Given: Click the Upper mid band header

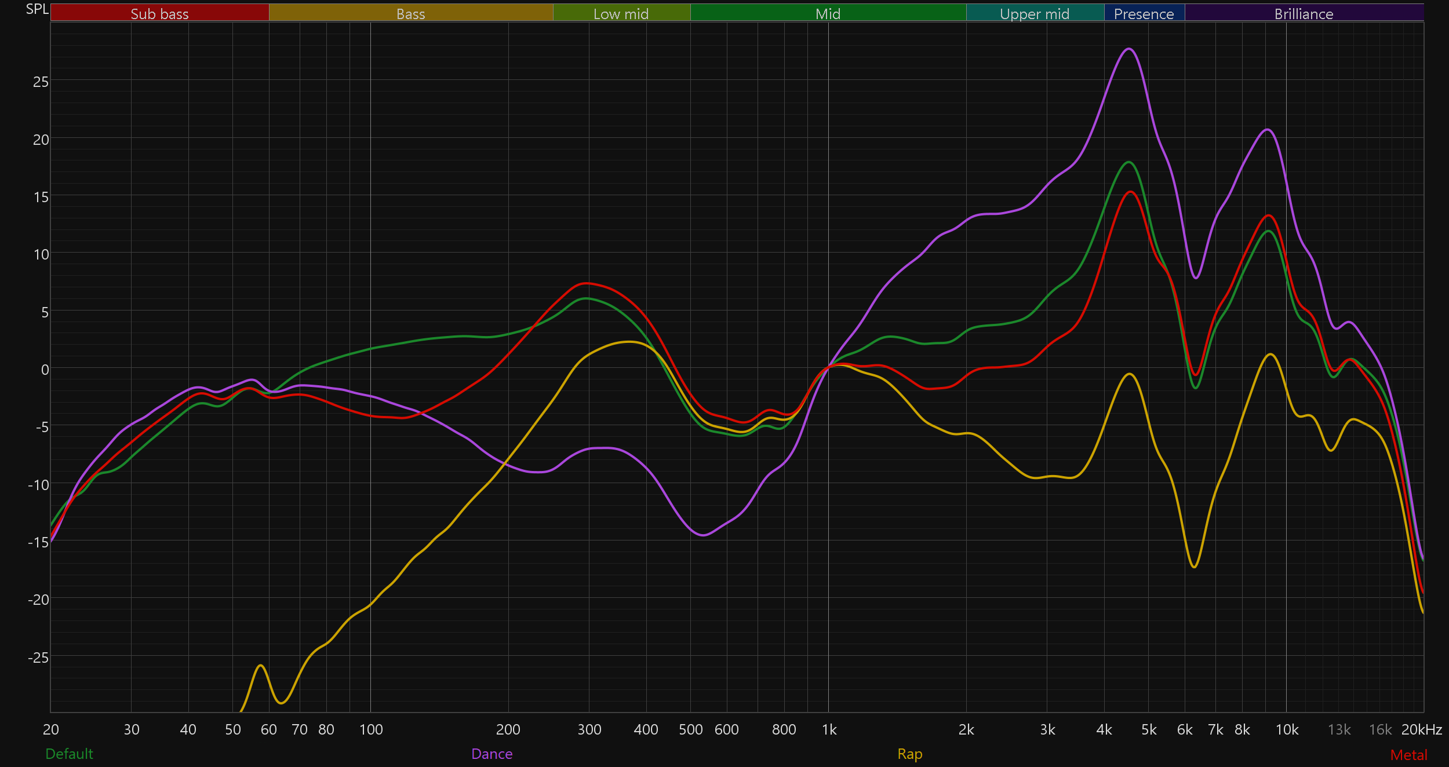Looking at the screenshot, I should pyautogui.click(x=1035, y=13).
